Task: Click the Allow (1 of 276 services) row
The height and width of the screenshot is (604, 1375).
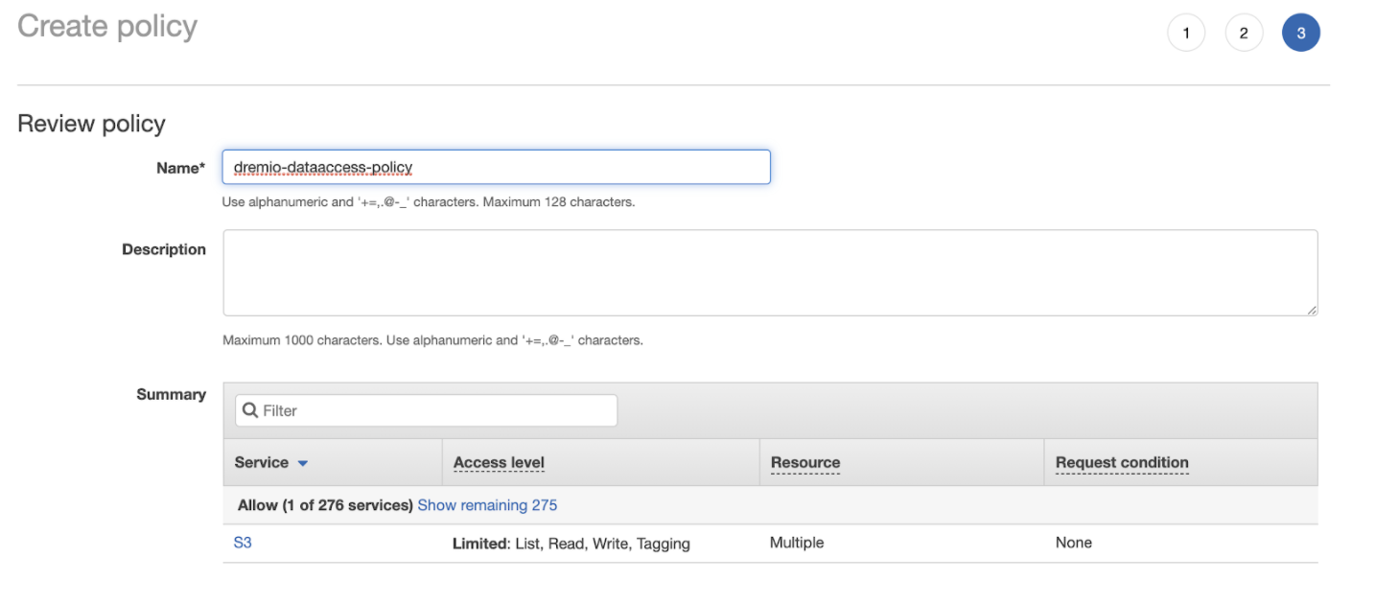Action: point(325,505)
